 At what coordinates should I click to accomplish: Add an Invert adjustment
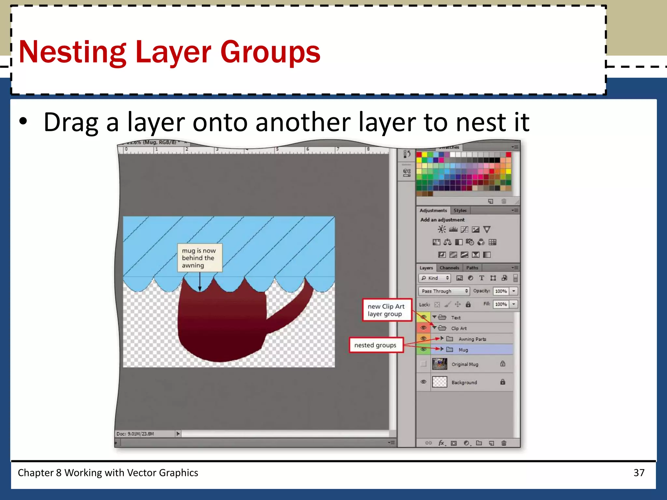click(442, 255)
